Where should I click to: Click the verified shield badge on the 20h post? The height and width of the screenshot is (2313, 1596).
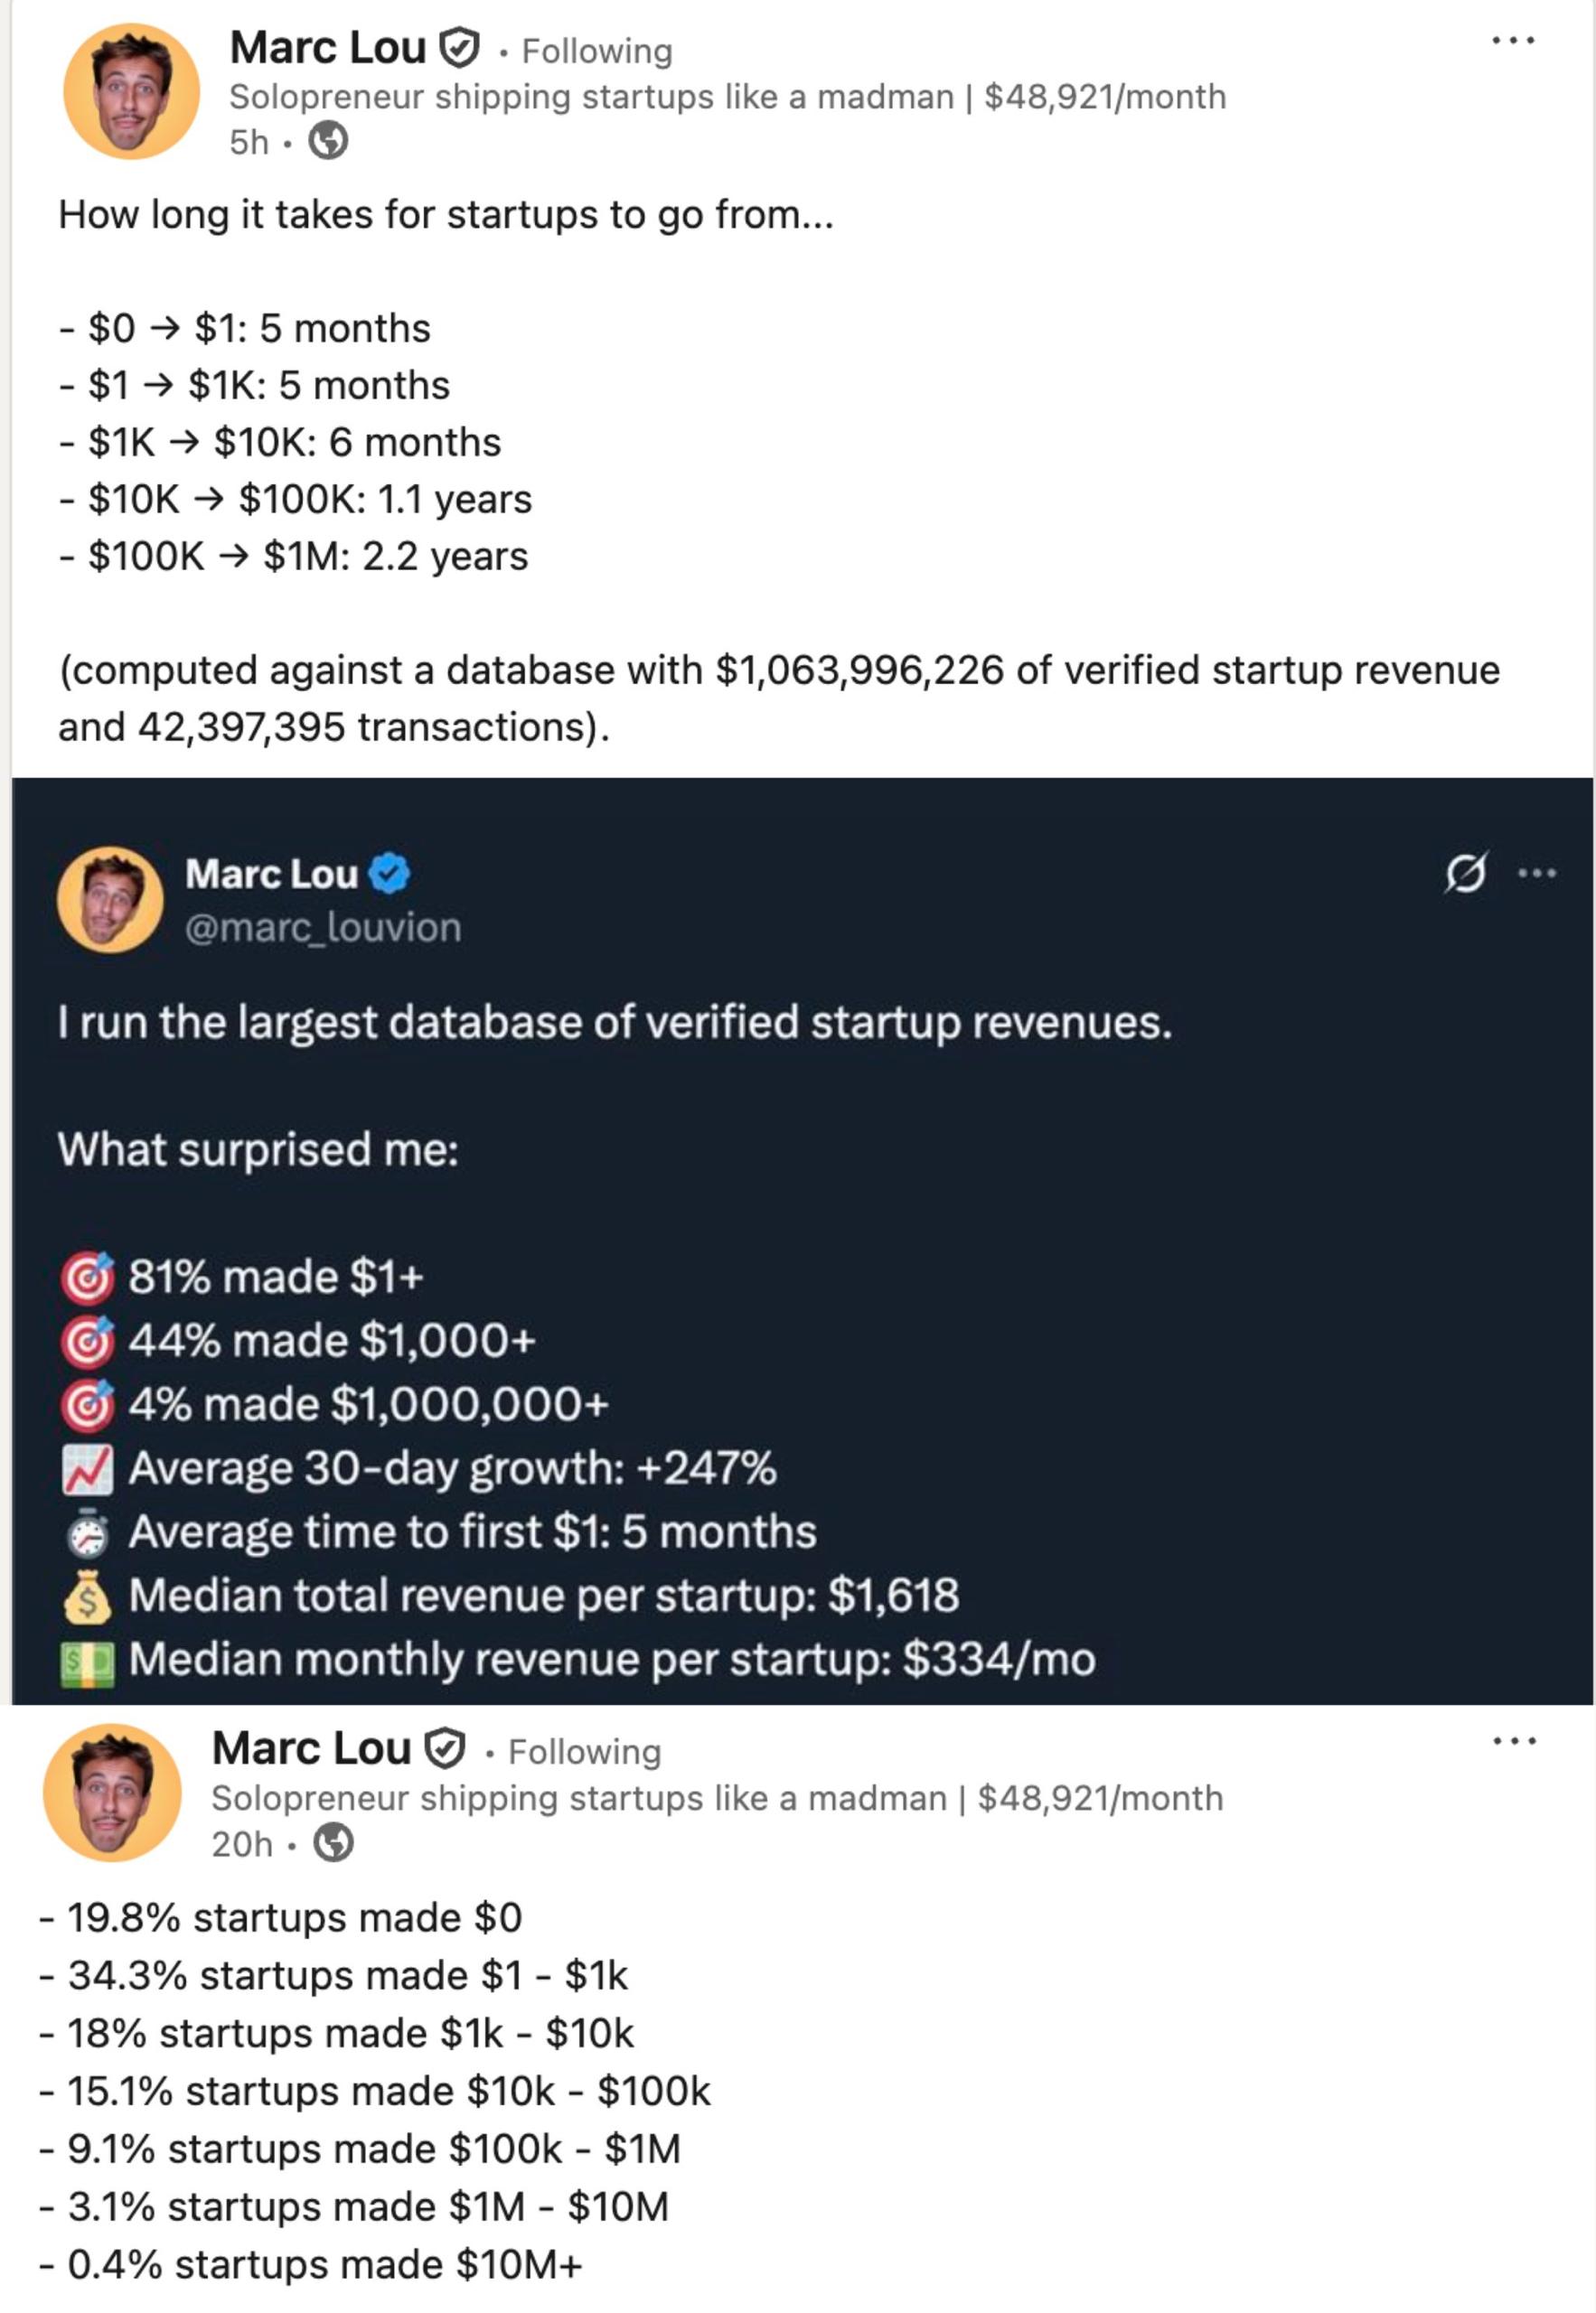point(445,1748)
